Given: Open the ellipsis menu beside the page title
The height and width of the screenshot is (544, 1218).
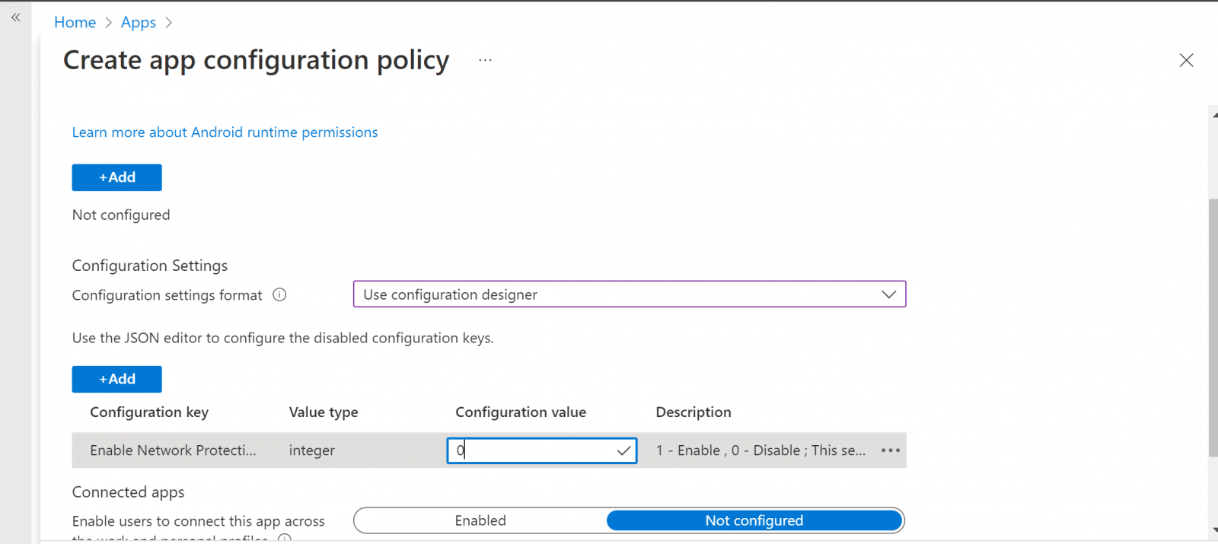Looking at the screenshot, I should [485, 60].
